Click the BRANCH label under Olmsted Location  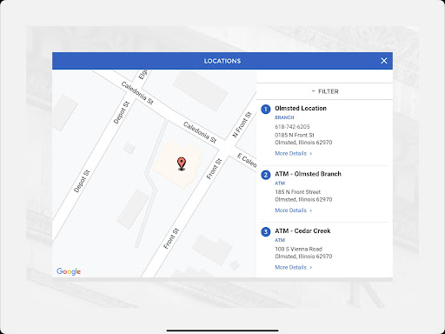(284, 117)
